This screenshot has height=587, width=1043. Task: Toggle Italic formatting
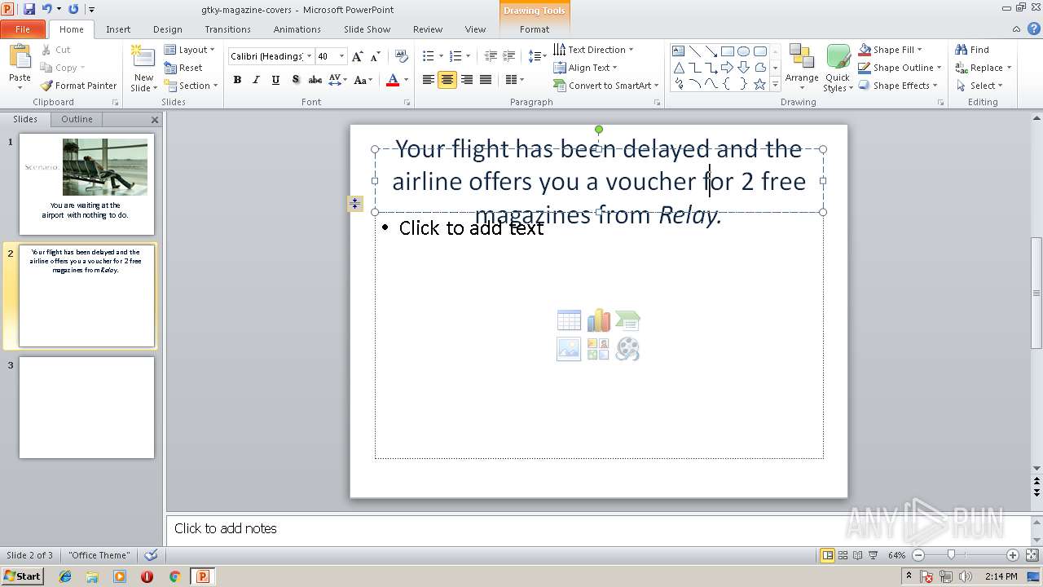(256, 80)
